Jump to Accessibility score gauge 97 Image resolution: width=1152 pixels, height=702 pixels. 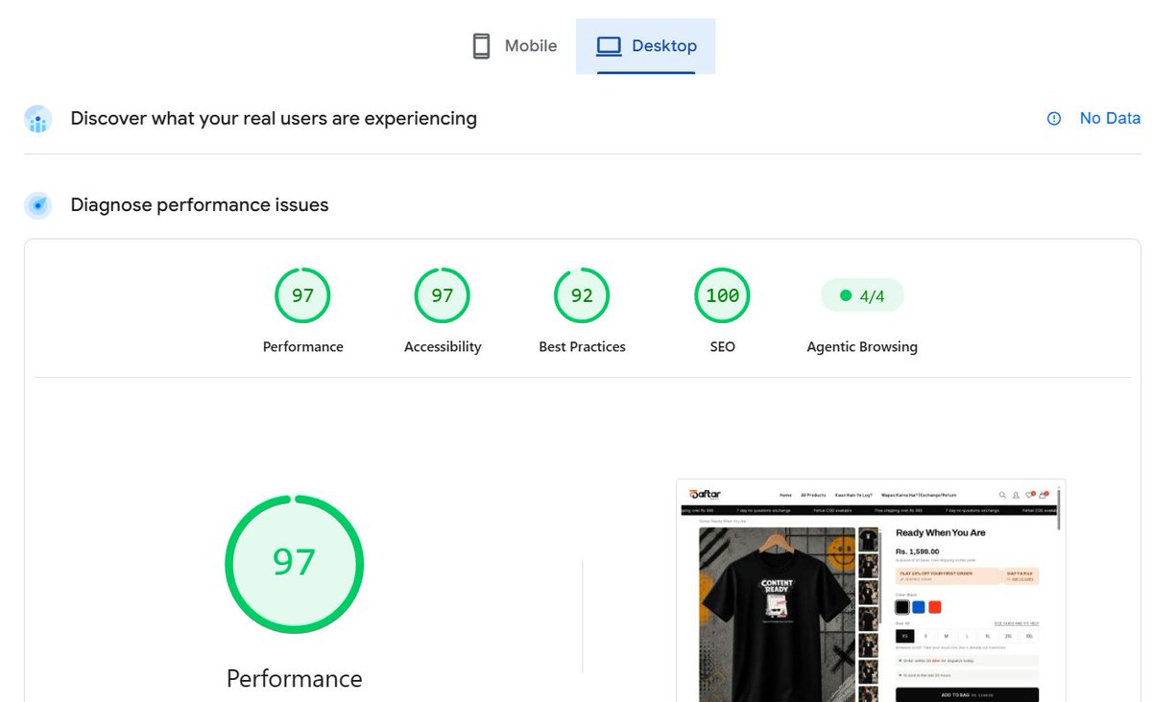[x=443, y=295]
